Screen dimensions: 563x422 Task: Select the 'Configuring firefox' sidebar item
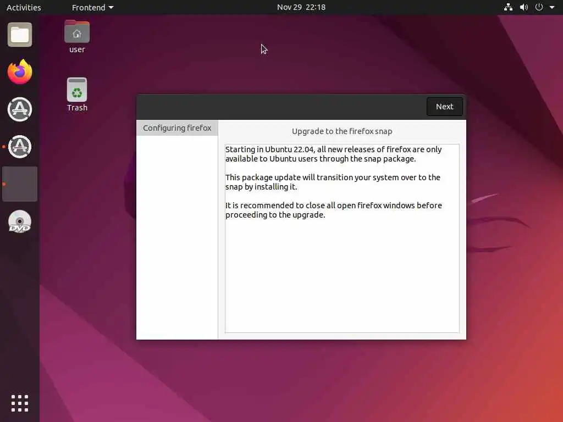pyautogui.click(x=177, y=128)
